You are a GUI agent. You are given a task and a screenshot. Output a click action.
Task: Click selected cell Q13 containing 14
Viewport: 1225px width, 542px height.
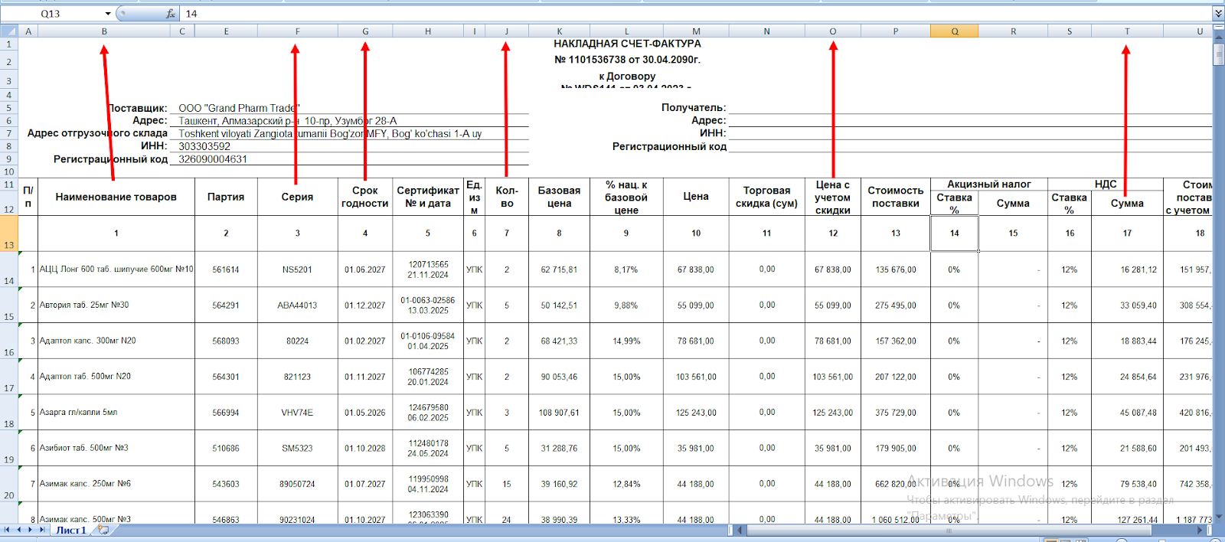[x=955, y=233]
